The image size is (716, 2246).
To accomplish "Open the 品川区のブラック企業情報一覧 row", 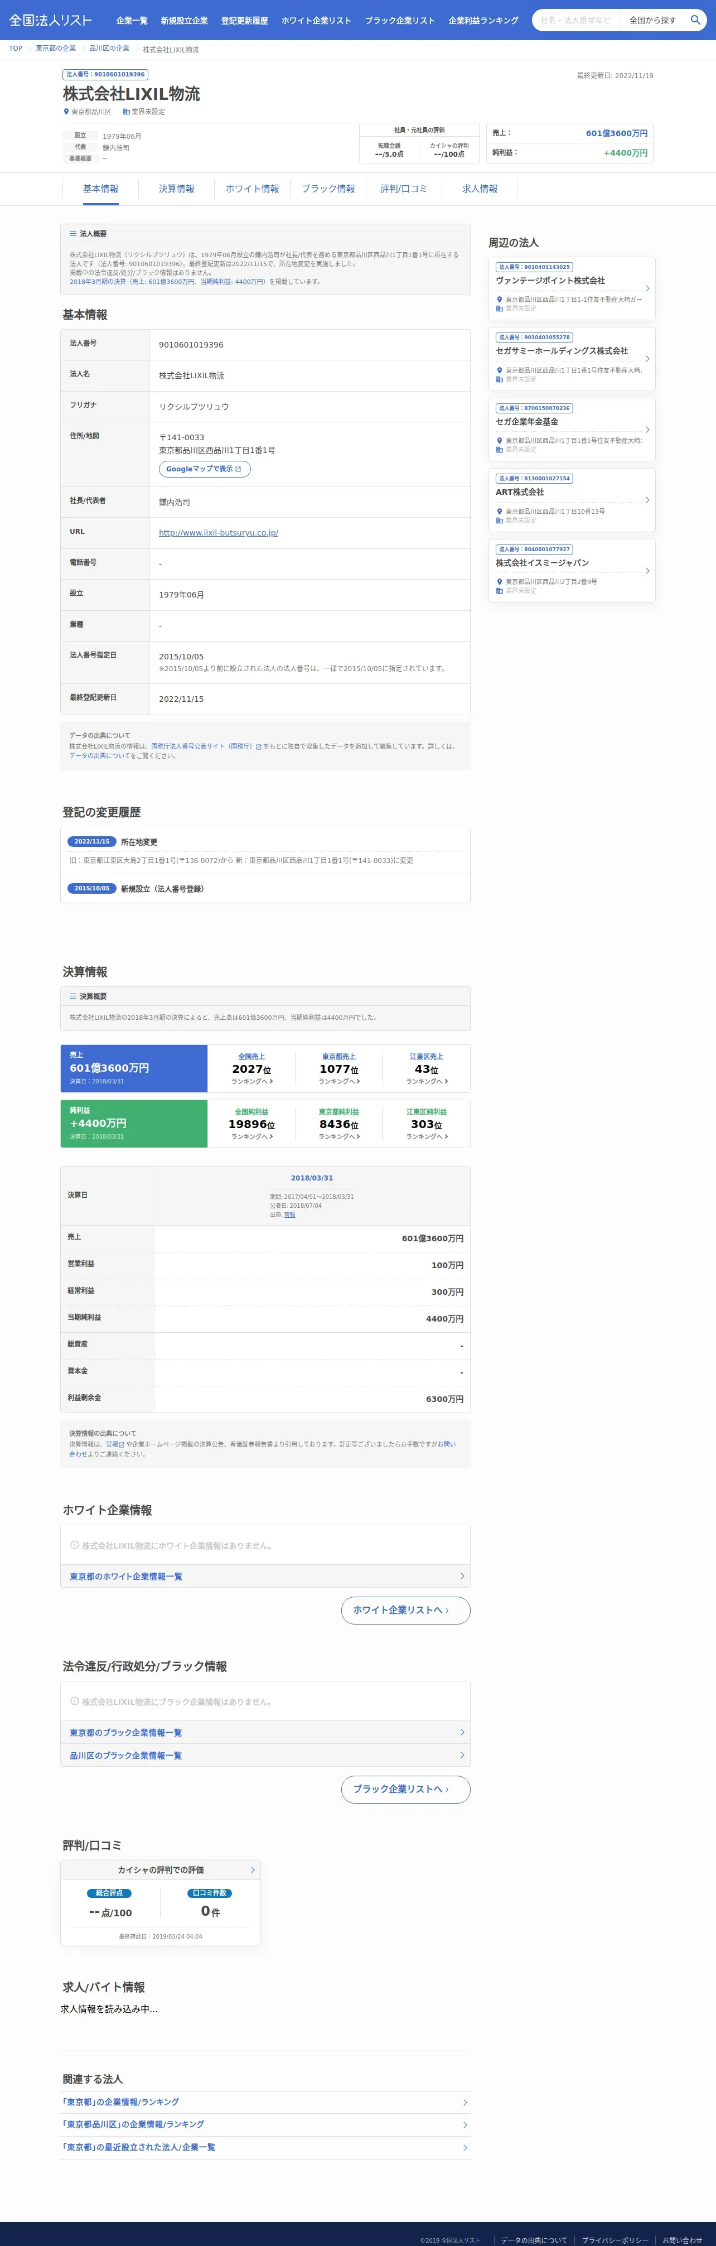I will pos(265,1755).
